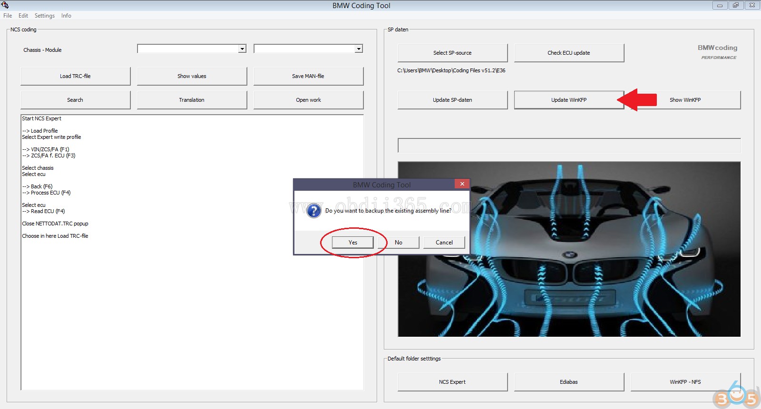Click the Update SP-daten button

pos(452,100)
